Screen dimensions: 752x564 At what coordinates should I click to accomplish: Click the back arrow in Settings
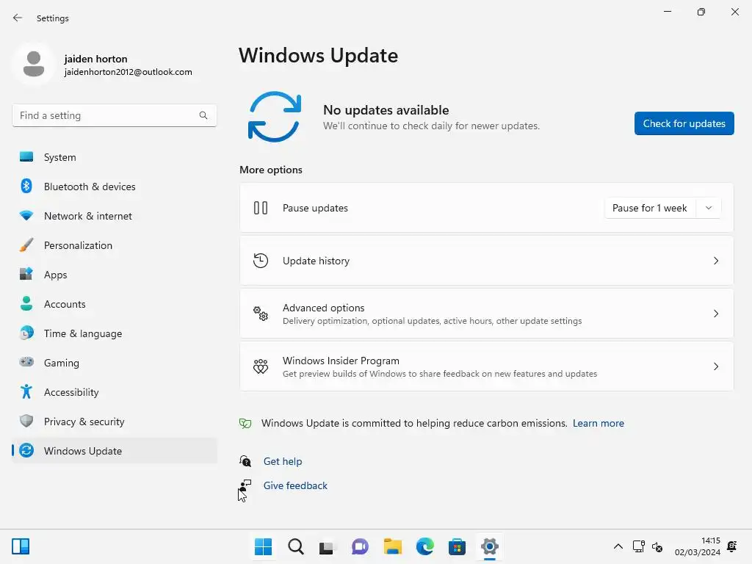[x=18, y=18]
